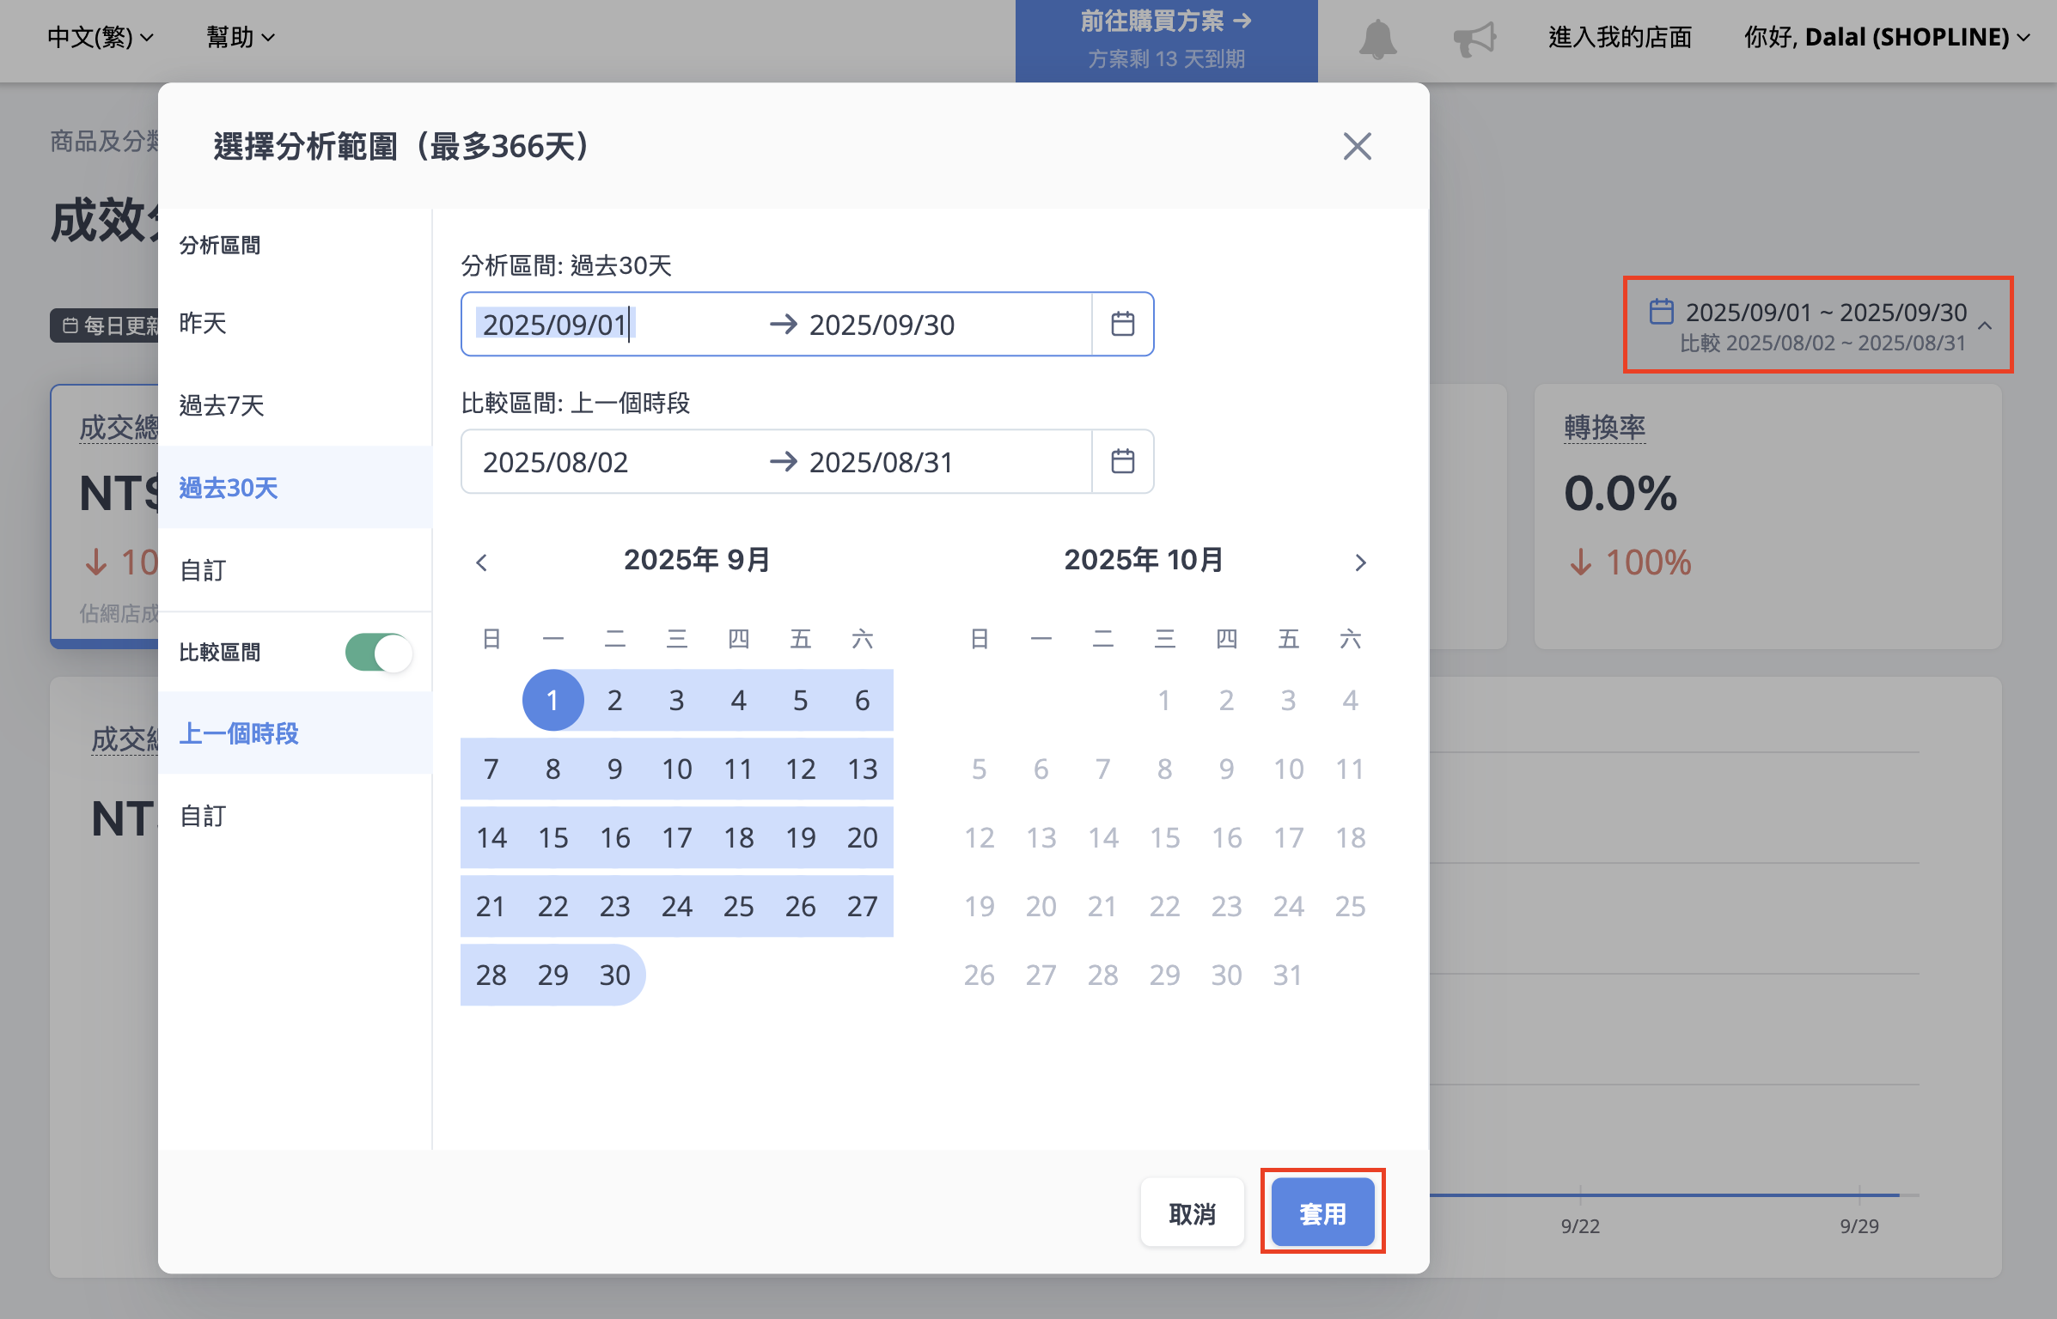This screenshot has height=1319, width=2057.
Task: Click the 2025年 9月 month header
Action: click(x=697, y=560)
